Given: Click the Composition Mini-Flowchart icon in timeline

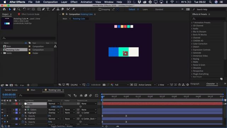Looking at the screenshot, I should coord(69,95).
